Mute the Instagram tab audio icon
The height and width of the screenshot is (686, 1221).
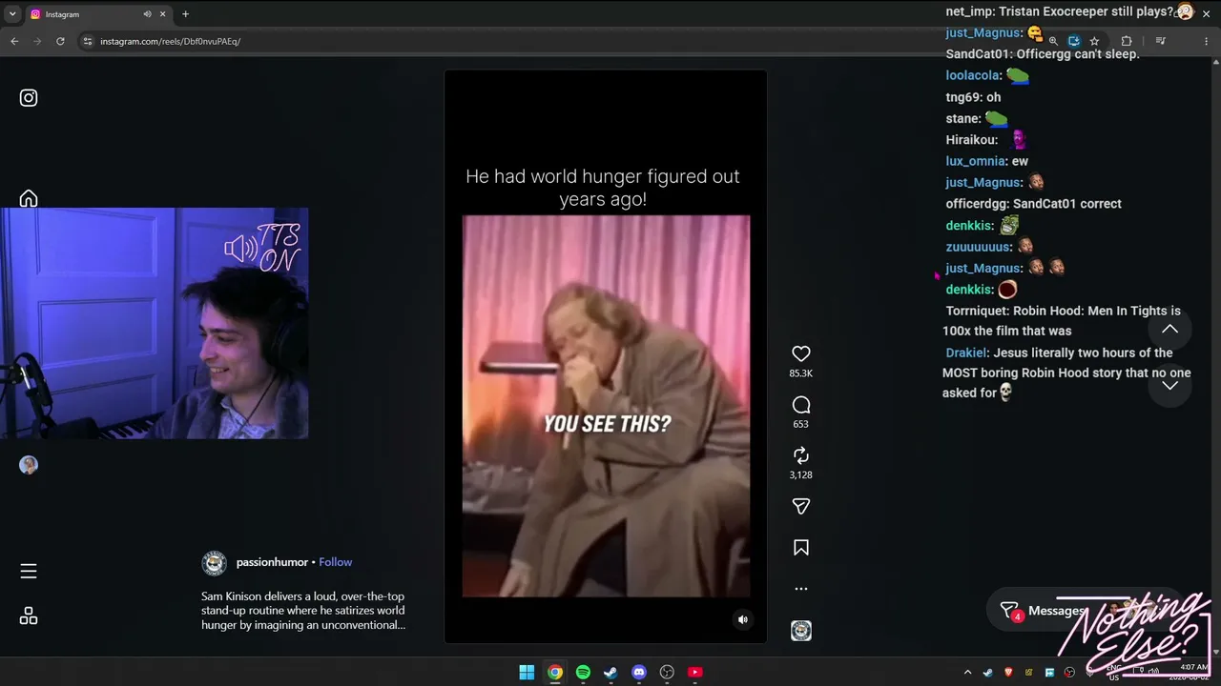coord(148,14)
